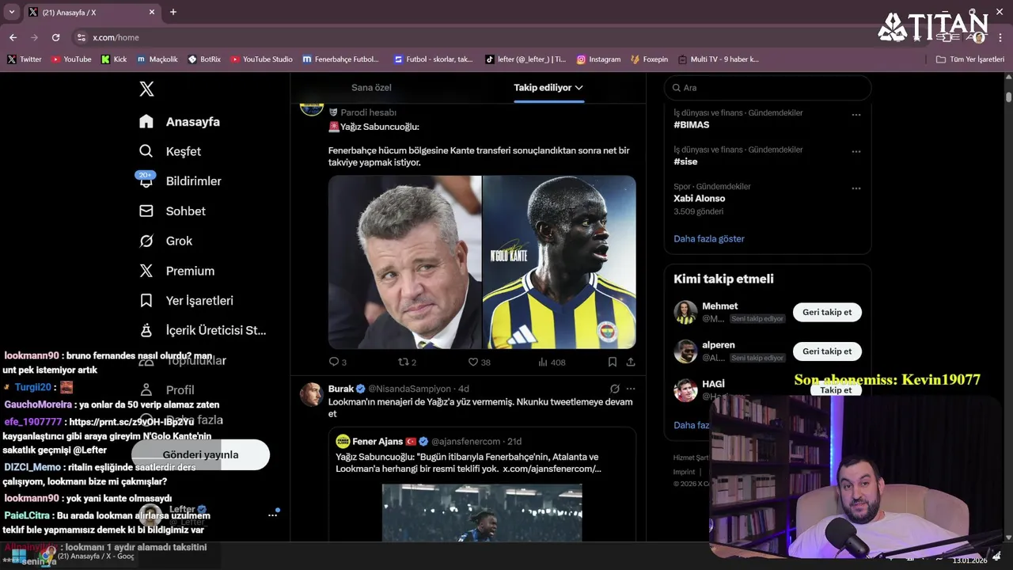This screenshot has height=570, width=1013.
Task: Open YouTube Studio bookmark
Action: point(262,59)
